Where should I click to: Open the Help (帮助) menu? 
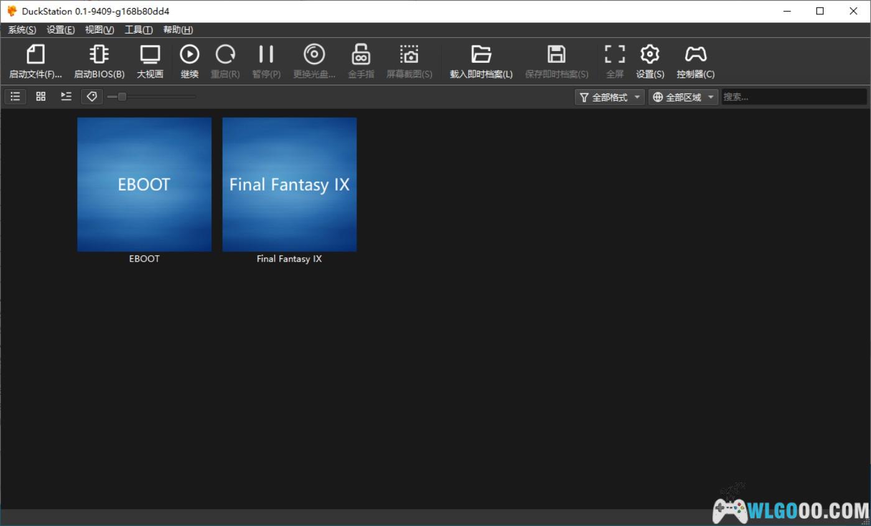pyautogui.click(x=178, y=30)
